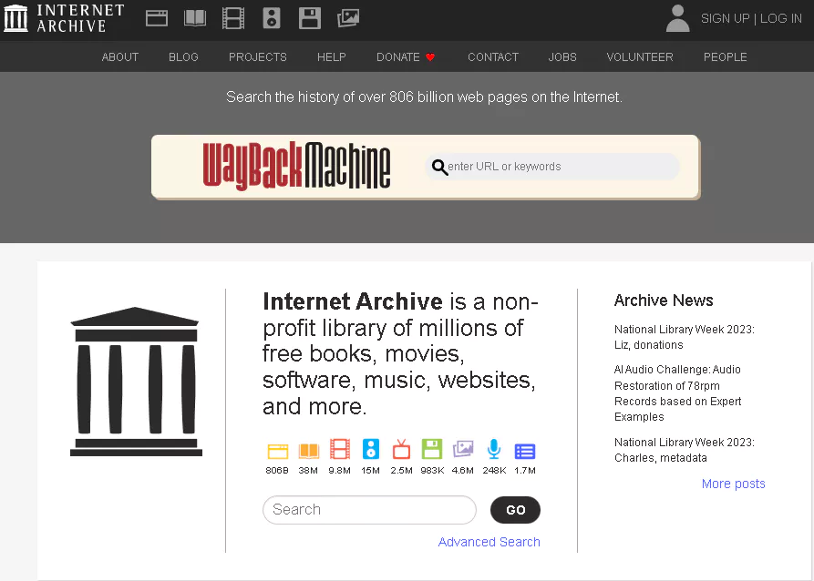Viewport: 814px width, 581px height.
Task: Open the purple images icon labeled 4.6M
Action: [x=463, y=449]
